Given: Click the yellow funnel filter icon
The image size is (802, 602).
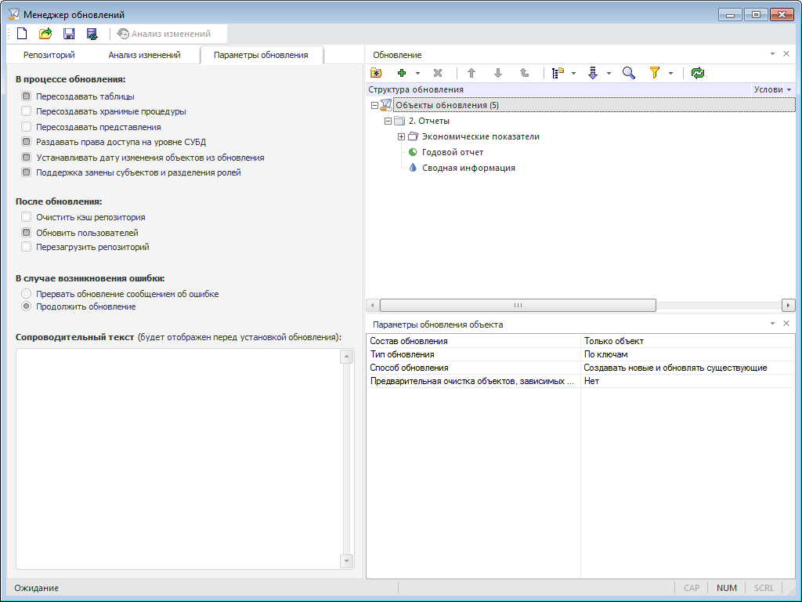Looking at the screenshot, I should [x=655, y=73].
